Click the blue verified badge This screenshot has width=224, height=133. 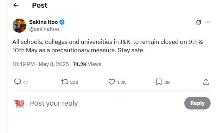pos(62,22)
